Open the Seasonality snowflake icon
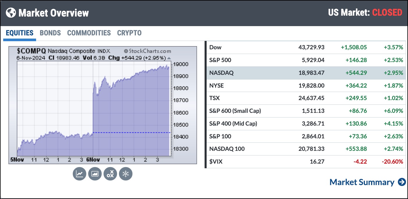 pyautogui.click(x=126, y=174)
